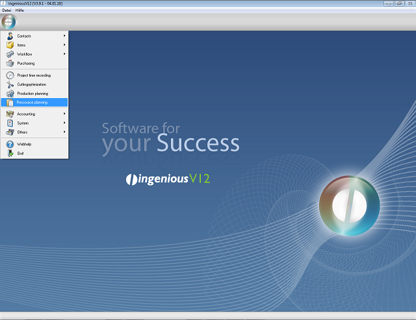Click the large glowing ingenious logo sphere
This screenshot has height=320, width=416.
coord(349,206)
